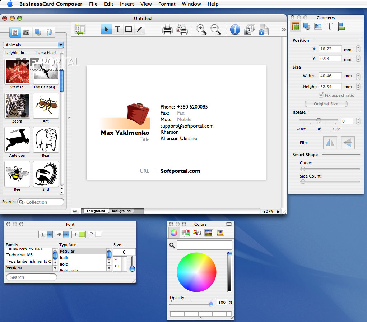The width and height of the screenshot is (367, 322).
Task: Toggle the Fix aspect ratio checkbox
Action: [x=321, y=95]
